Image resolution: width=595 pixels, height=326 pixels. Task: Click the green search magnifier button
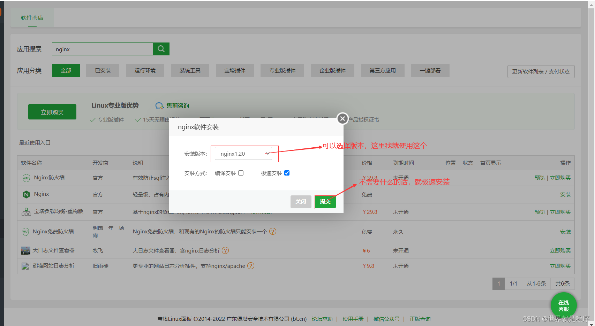pos(161,49)
